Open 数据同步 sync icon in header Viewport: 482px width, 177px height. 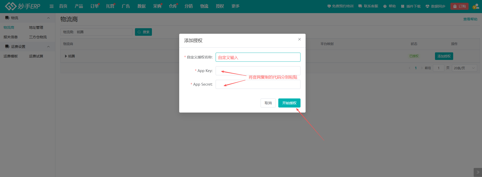click(x=427, y=6)
